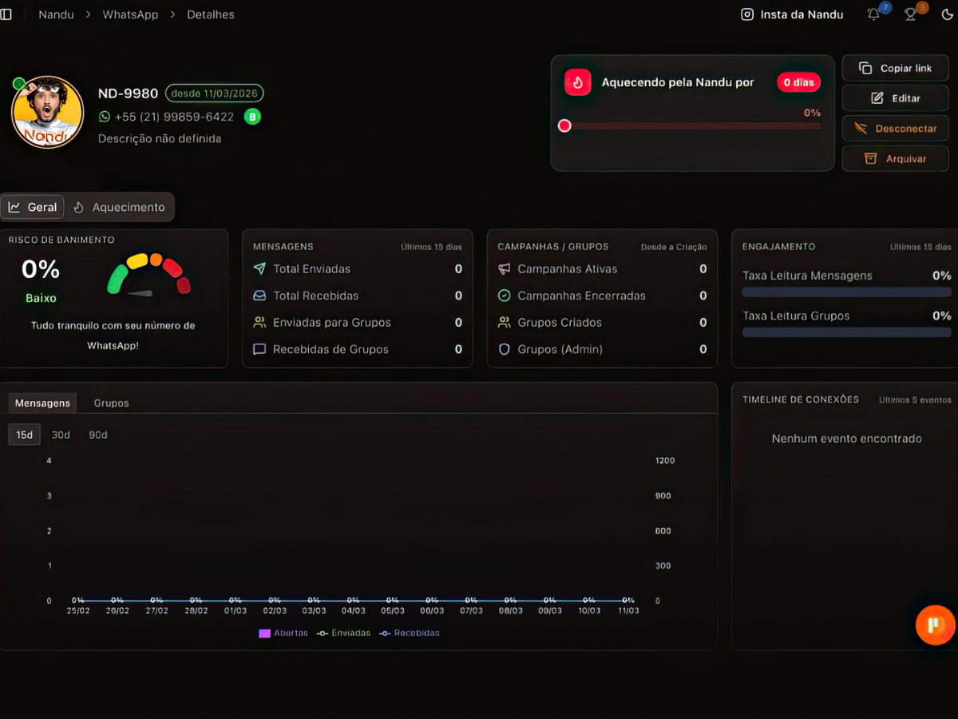Click the green B badge

tap(252, 117)
